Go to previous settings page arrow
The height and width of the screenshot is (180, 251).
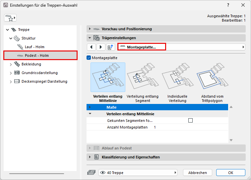click(x=92, y=47)
